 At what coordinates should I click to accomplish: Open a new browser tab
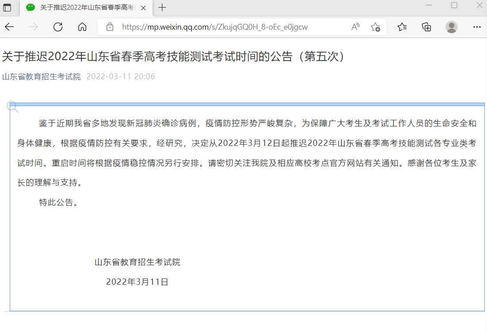click(x=162, y=8)
